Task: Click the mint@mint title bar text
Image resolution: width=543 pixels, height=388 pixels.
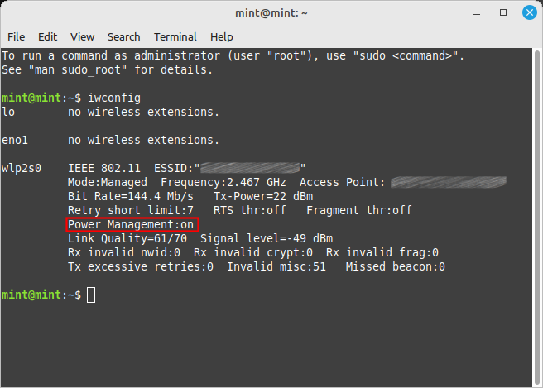Action: click(271, 13)
